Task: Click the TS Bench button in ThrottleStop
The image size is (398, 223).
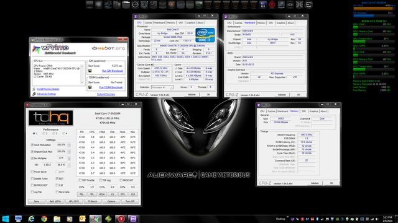Action: coord(93,201)
